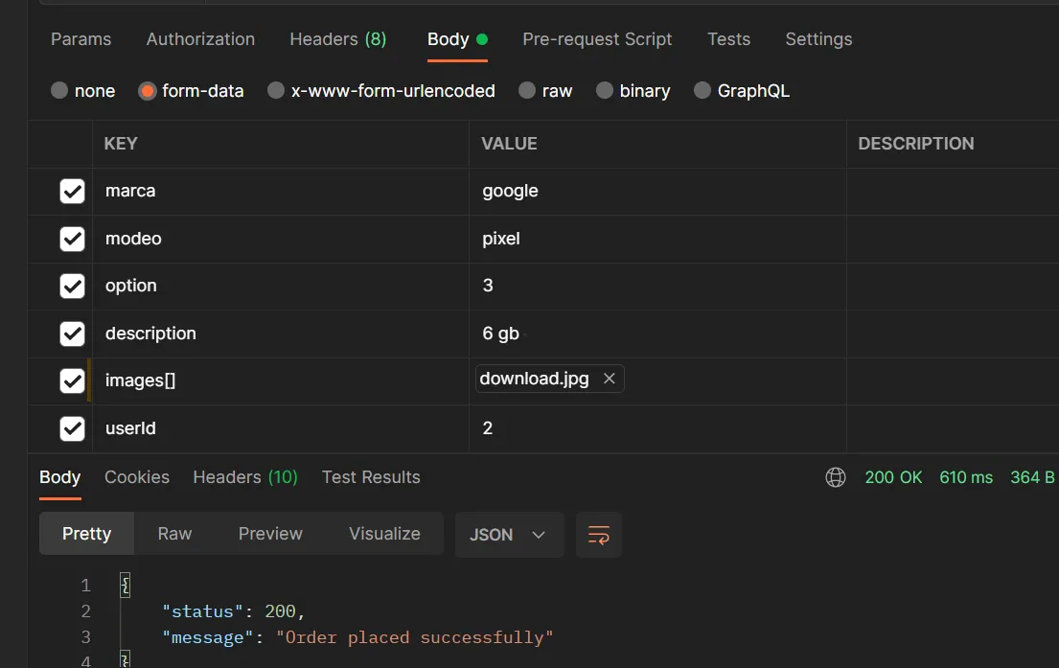Switch to the Headers (8) request tab
1059x668 pixels.
pos(337,39)
